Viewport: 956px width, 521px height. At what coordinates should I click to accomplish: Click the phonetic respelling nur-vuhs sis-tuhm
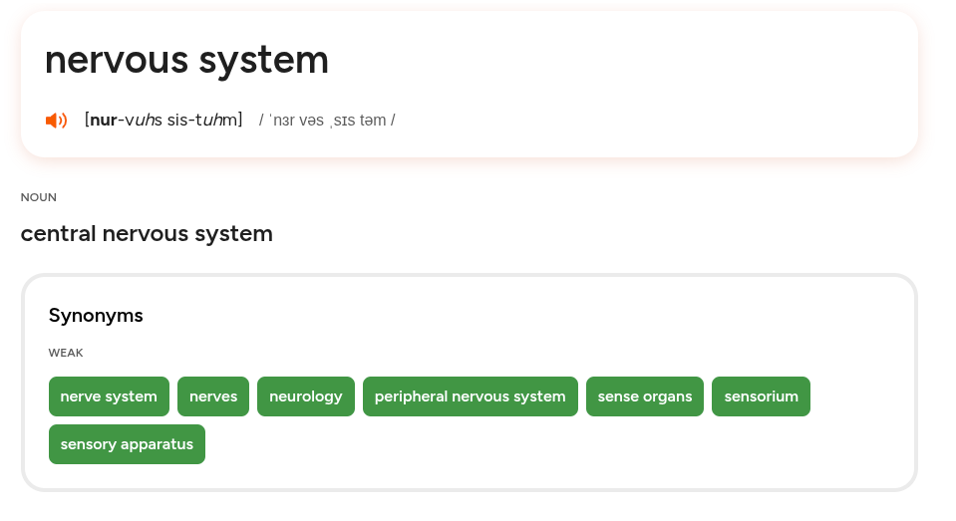coord(163,121)
